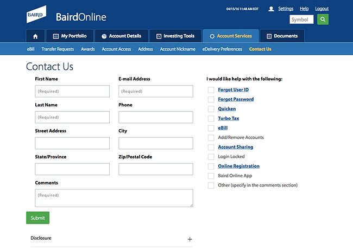Follow the Forgot Password link
Viewport: 353px width, 249px height.
pyautogui.click(x=236, y=99)
